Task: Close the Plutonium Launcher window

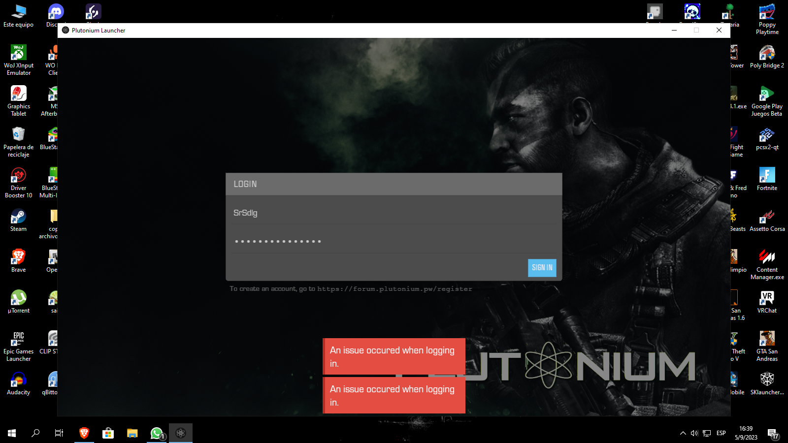Action: point(719,30)
